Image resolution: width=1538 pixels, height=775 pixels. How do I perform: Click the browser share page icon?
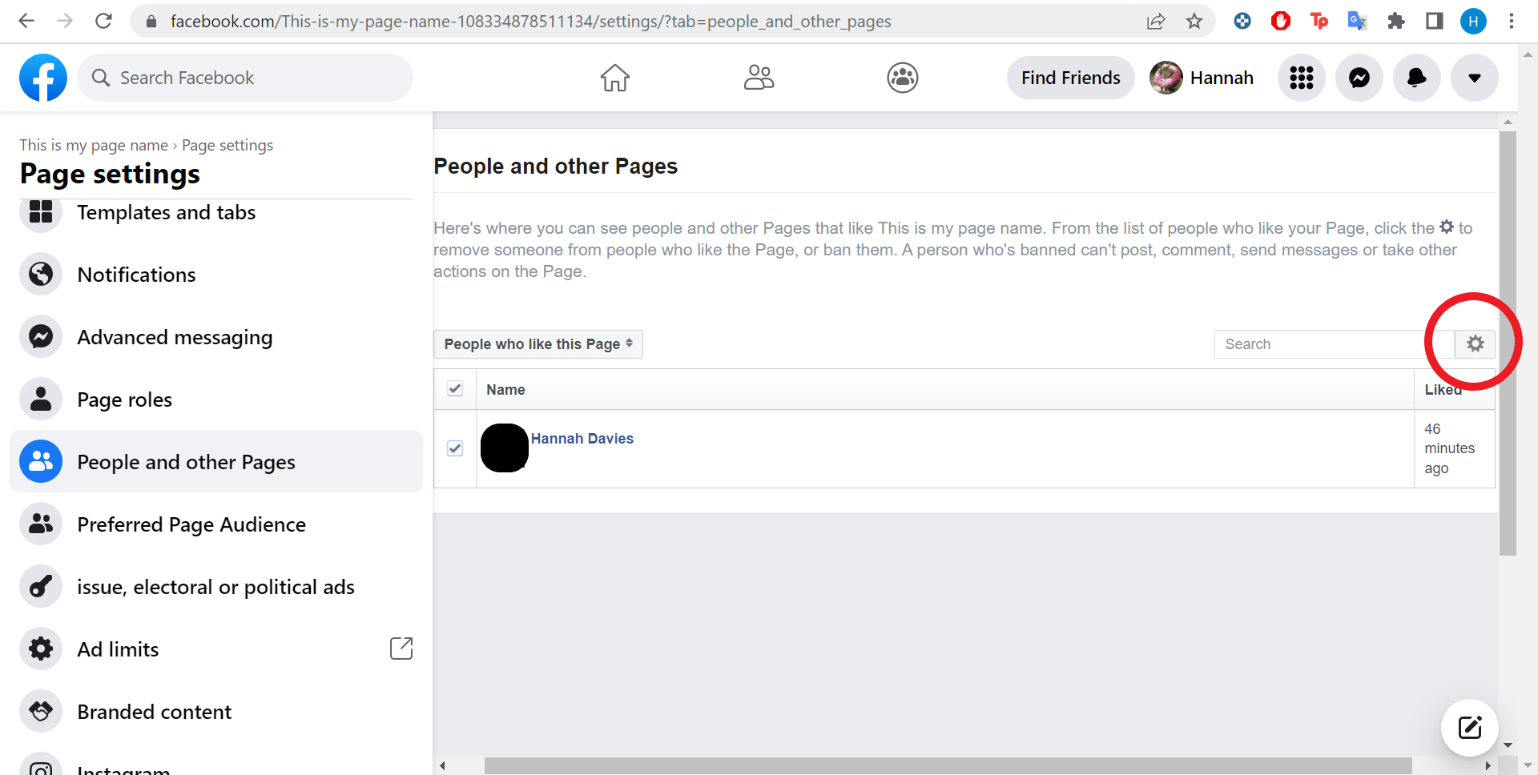click(x=1156, y=22)
